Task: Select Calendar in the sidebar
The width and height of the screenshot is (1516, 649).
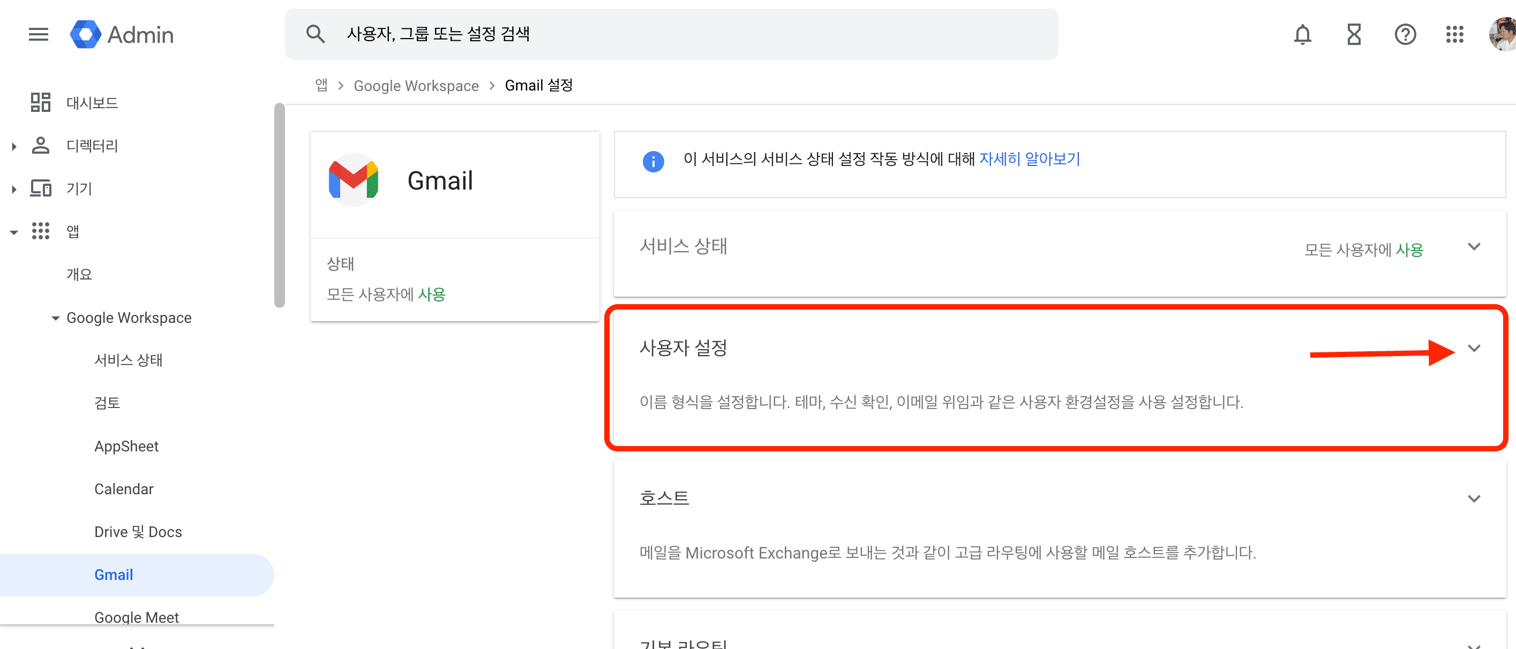Action: click(124, 488)
